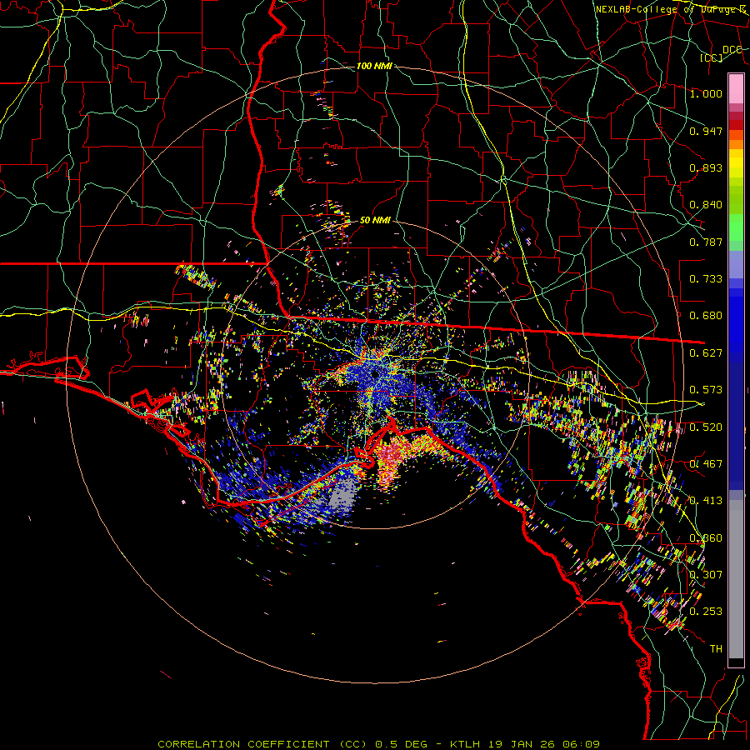Click the 0.253 color scale value
Screen dimensions: 750x750
point(706,612)
